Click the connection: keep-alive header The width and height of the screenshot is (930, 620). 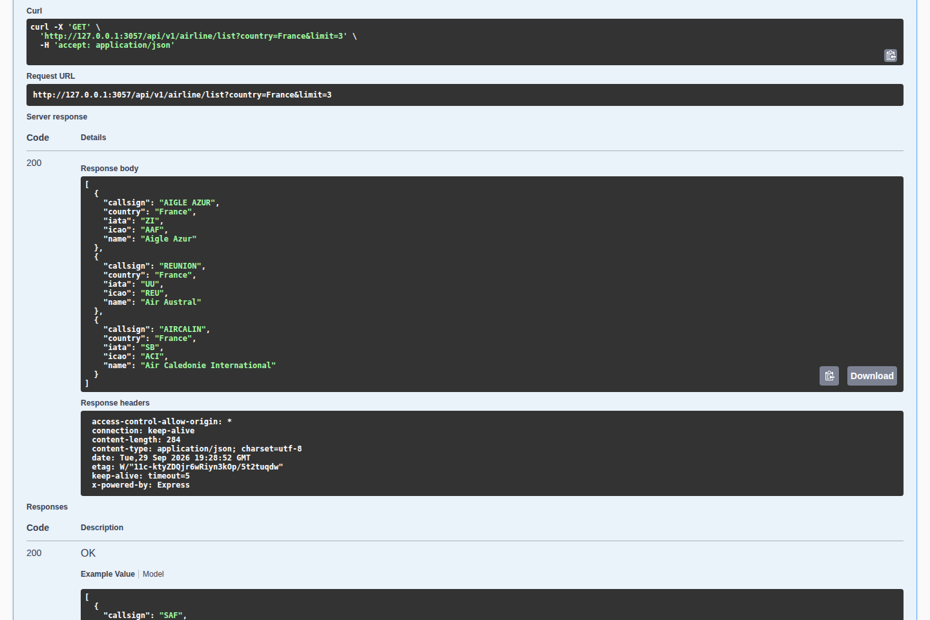143,431
